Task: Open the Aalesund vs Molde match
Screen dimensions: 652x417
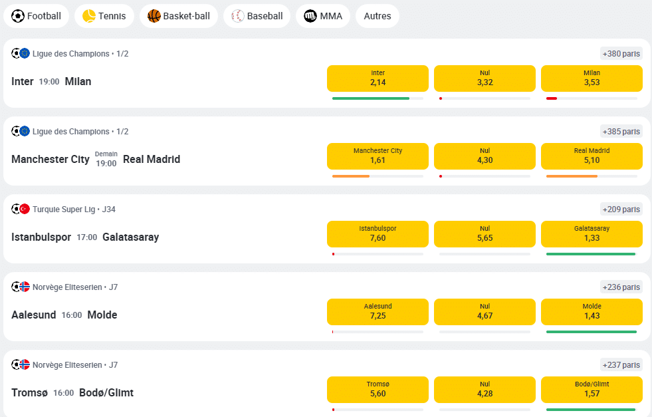Action: [64, 315]
